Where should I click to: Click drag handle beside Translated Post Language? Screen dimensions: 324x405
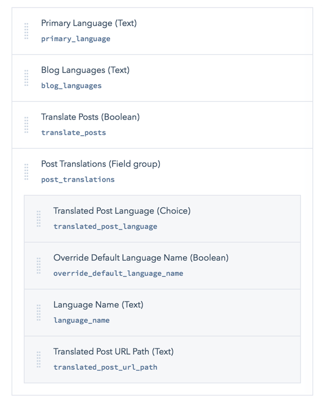(x=39, y=219)
